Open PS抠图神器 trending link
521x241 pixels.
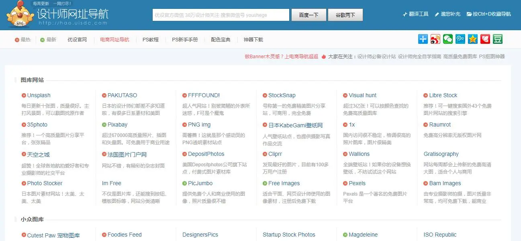click(492, 57)
